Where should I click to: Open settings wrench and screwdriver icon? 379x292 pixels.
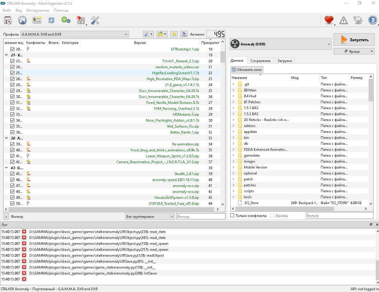point(95,20)
